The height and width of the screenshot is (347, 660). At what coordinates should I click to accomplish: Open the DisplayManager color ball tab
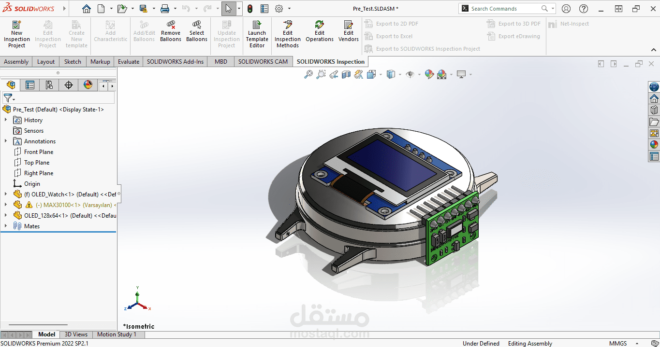pyautogui.click(x=88, y=85)
